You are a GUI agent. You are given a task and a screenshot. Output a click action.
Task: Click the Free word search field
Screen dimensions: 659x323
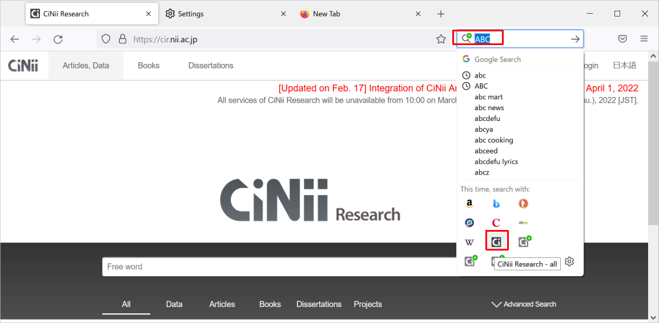[x=279, y=267]
